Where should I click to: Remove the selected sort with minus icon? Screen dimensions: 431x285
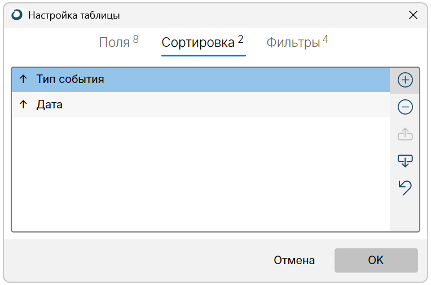coord(405,107)
